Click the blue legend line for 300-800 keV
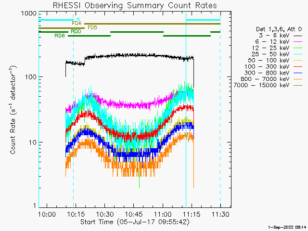Image resolution: width=308 pixels, height=231 pixels. pos(298,73)
